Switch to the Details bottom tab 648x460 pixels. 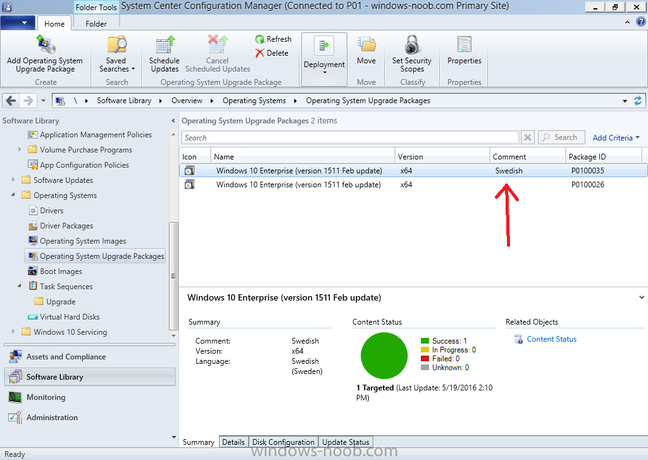pos(234,442)
